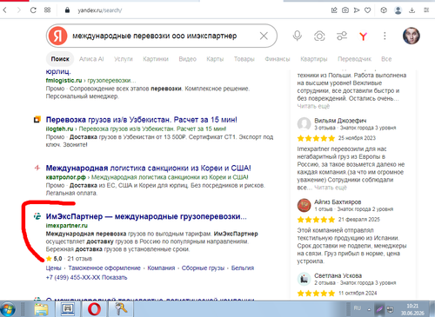Go back with the browser back arrow
Screen dimensions: 435x317
pyautogui.click(x=4, y=10)
